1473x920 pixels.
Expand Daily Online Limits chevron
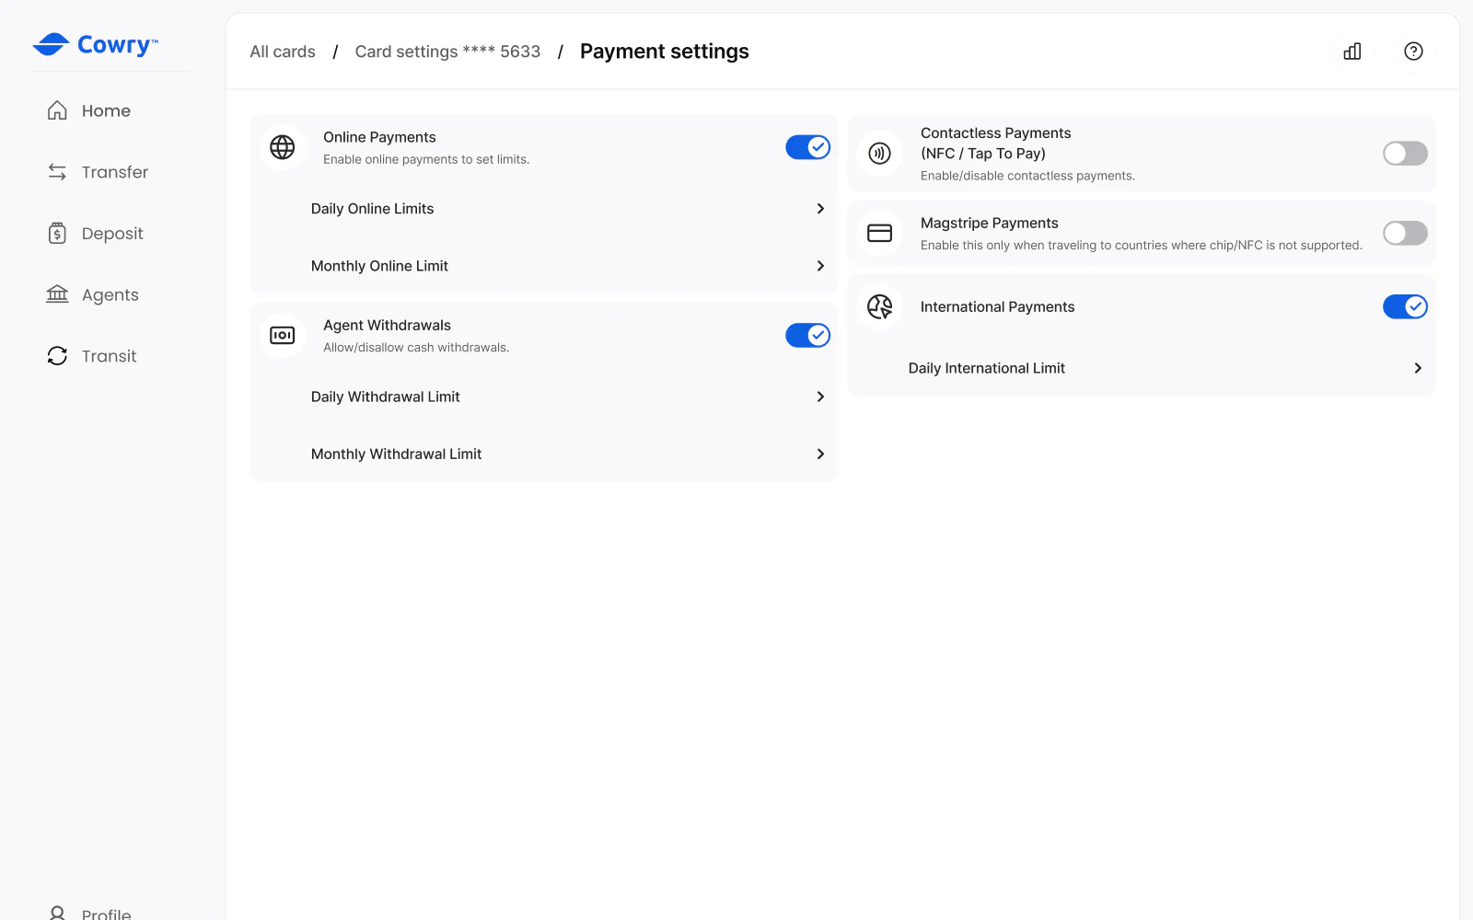click(x=820, y=209)
